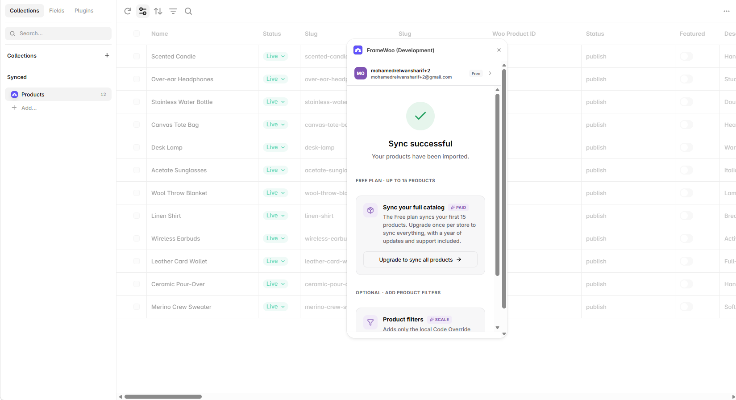Check the Scented Candle row checkbox

(137, 56)
